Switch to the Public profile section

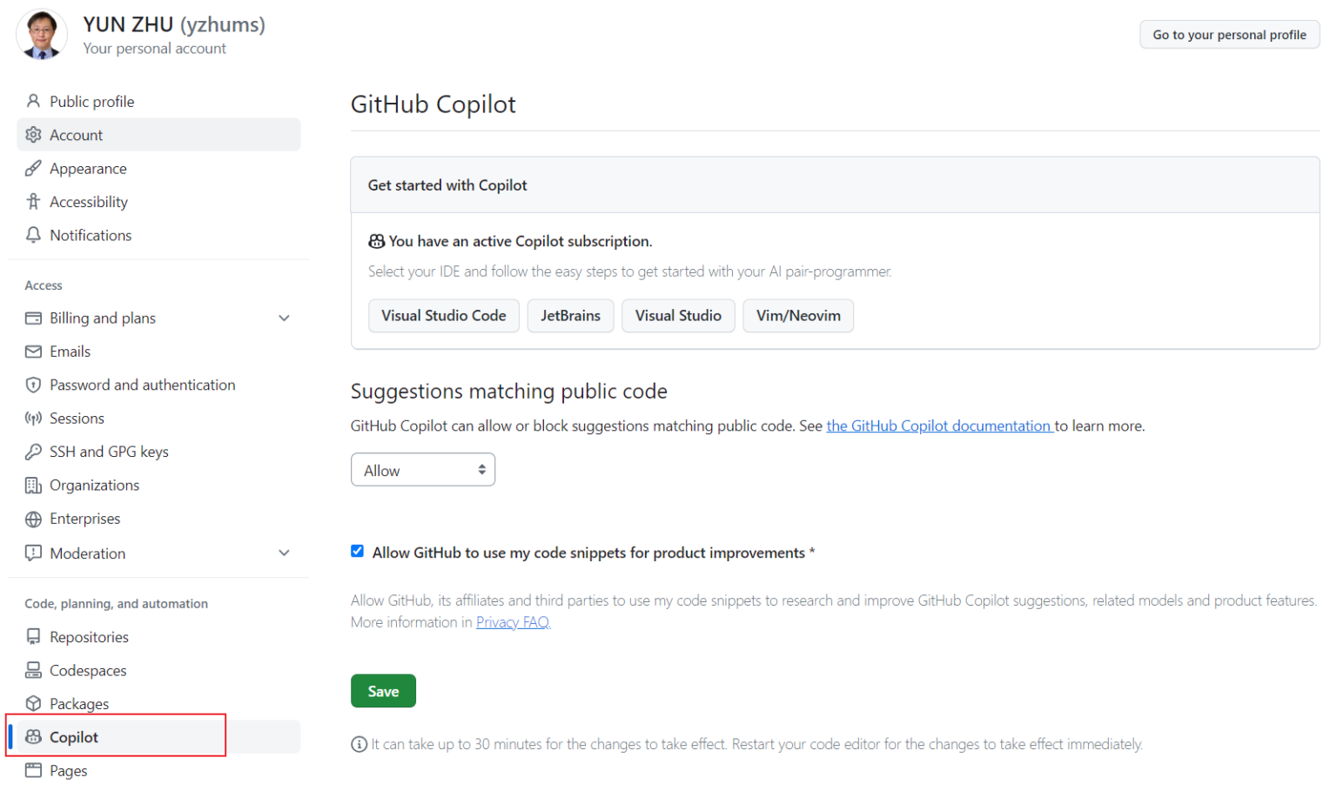point(90,101)
